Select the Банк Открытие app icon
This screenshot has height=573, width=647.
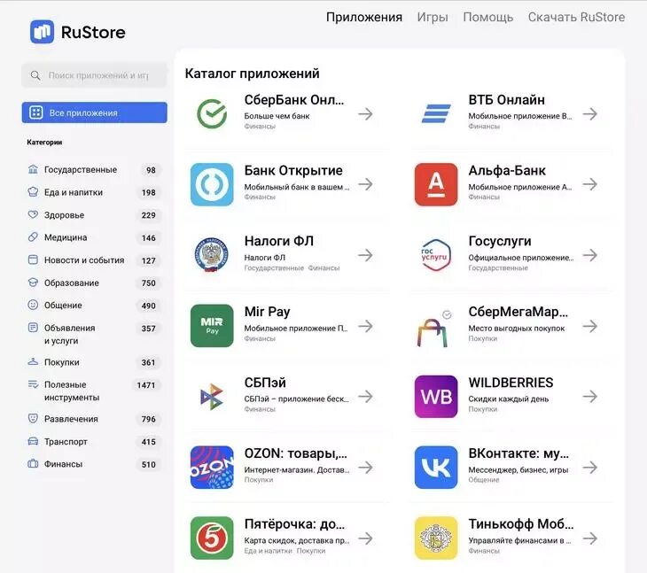coord(212,184)
